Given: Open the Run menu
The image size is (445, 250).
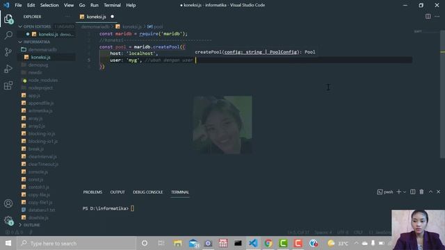Looking at the screenshot, I should (95, 5).
